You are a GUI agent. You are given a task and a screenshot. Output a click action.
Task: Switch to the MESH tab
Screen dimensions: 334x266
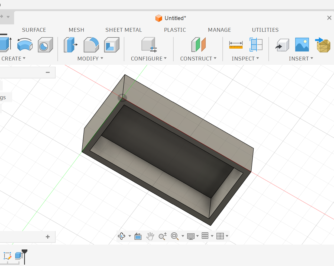point(76,30)
